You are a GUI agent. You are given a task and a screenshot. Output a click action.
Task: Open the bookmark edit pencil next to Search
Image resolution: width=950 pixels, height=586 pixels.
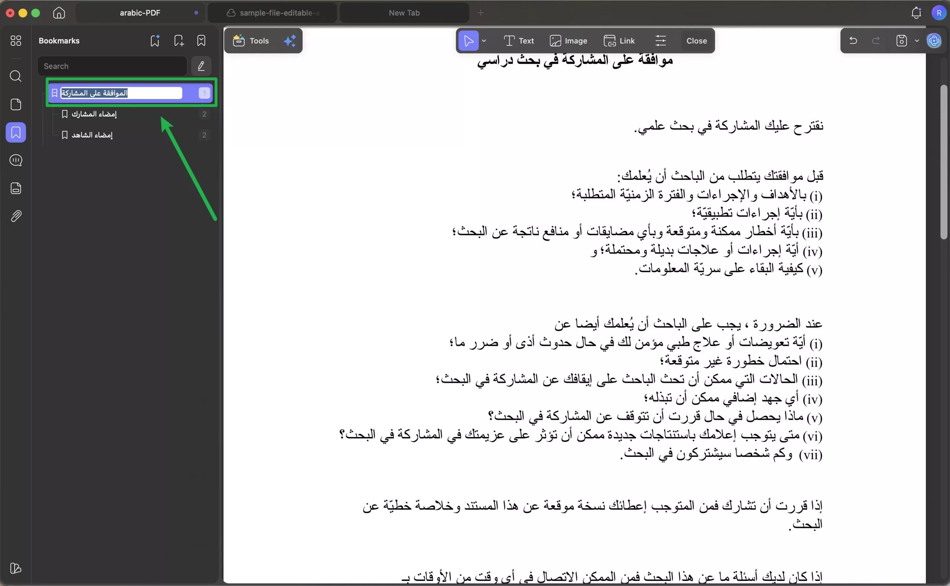pos(201,66)
